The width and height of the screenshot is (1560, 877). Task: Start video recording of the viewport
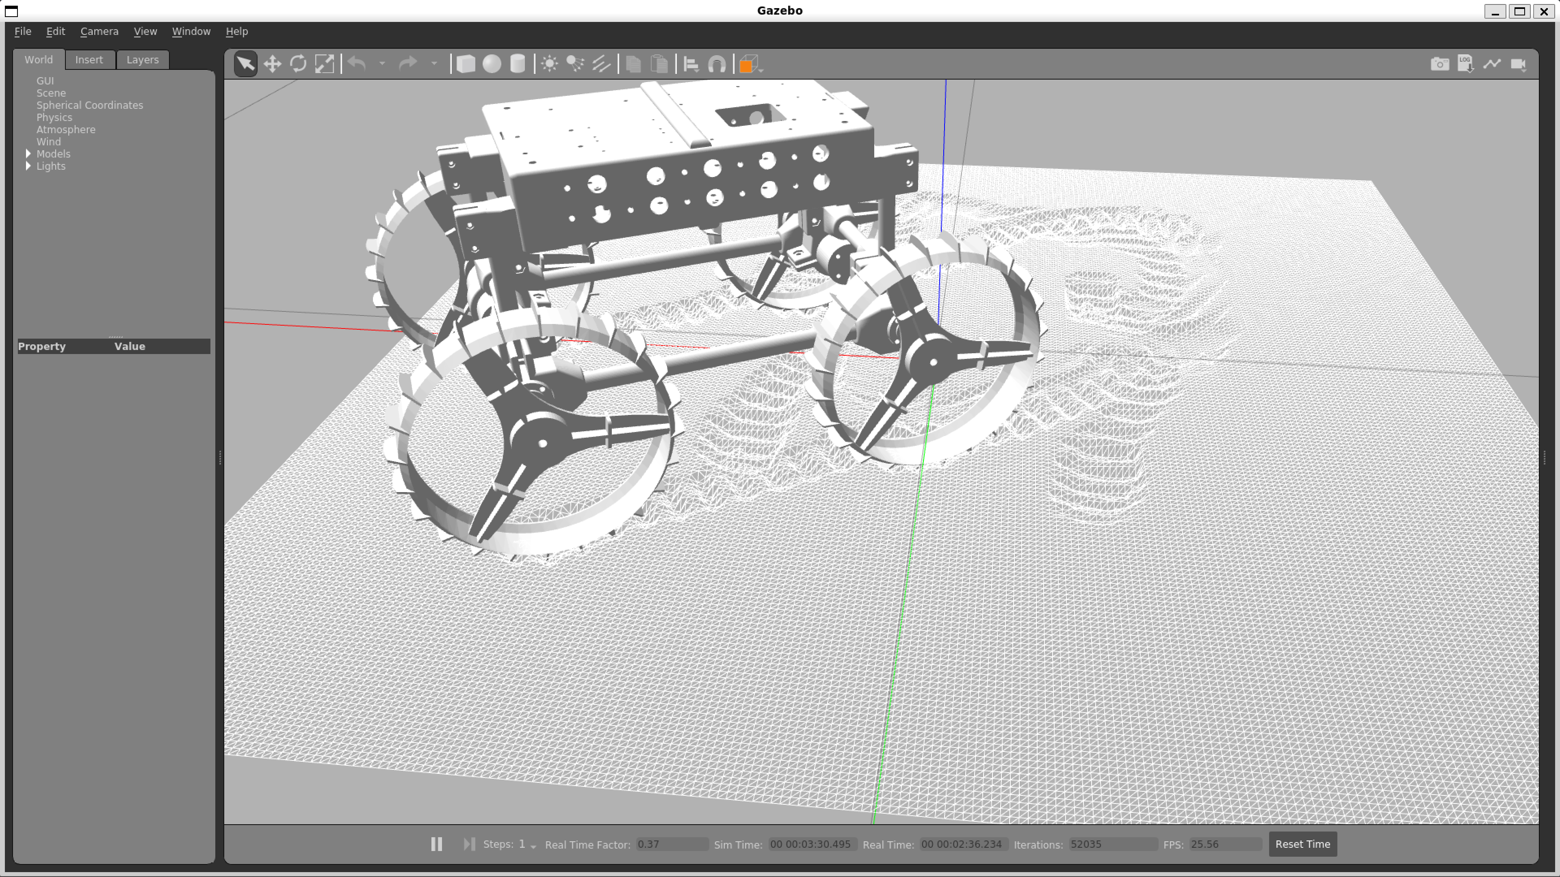point(1519,63)
